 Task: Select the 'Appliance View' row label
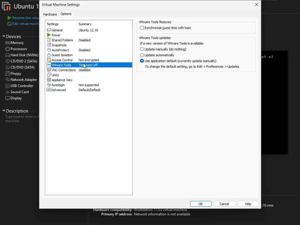pyautogui.click(x=62, y=80)
